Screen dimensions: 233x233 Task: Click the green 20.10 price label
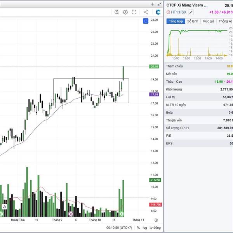tap(154, 66)
